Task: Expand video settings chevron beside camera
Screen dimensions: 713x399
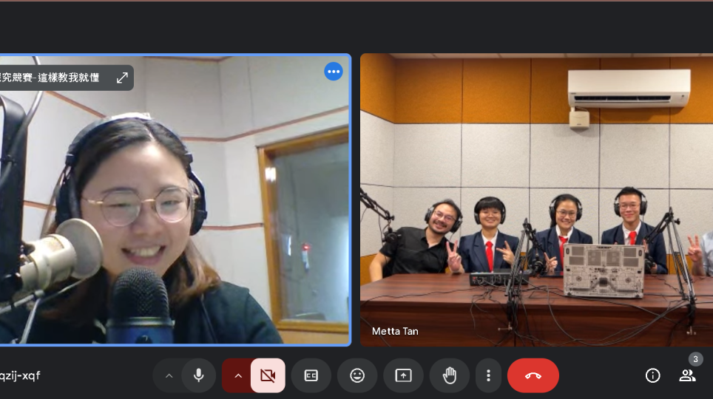Action: (238, 375)
